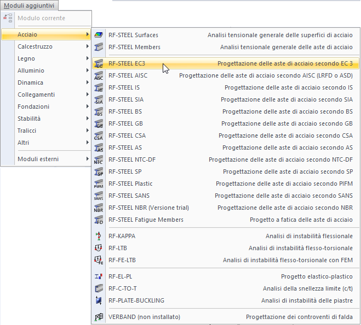Expand the Moduli esterni submenu arrow
Viewport: 361px width, 325px height.
[x=87, y=159]
